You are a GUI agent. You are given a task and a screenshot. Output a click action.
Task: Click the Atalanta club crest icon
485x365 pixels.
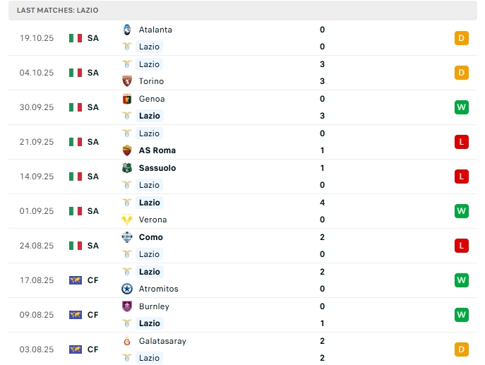pyautogui.click(x=127, y=30)
